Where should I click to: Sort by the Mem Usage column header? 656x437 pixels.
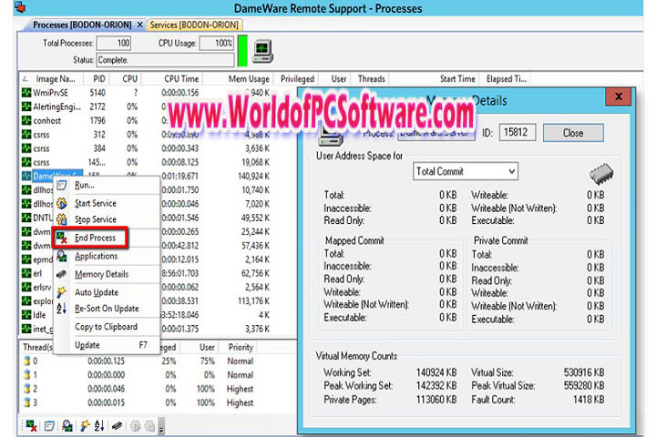point(238,79)
